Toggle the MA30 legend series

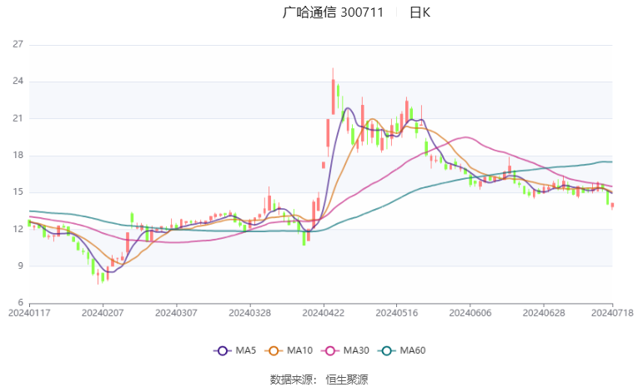[345, 350]
